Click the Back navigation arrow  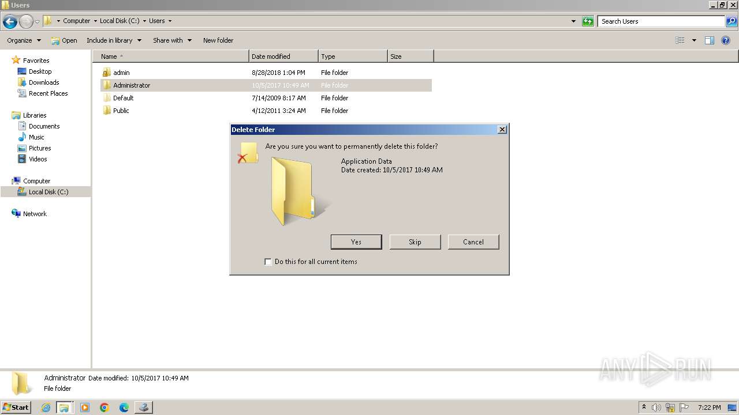[10, 22]
